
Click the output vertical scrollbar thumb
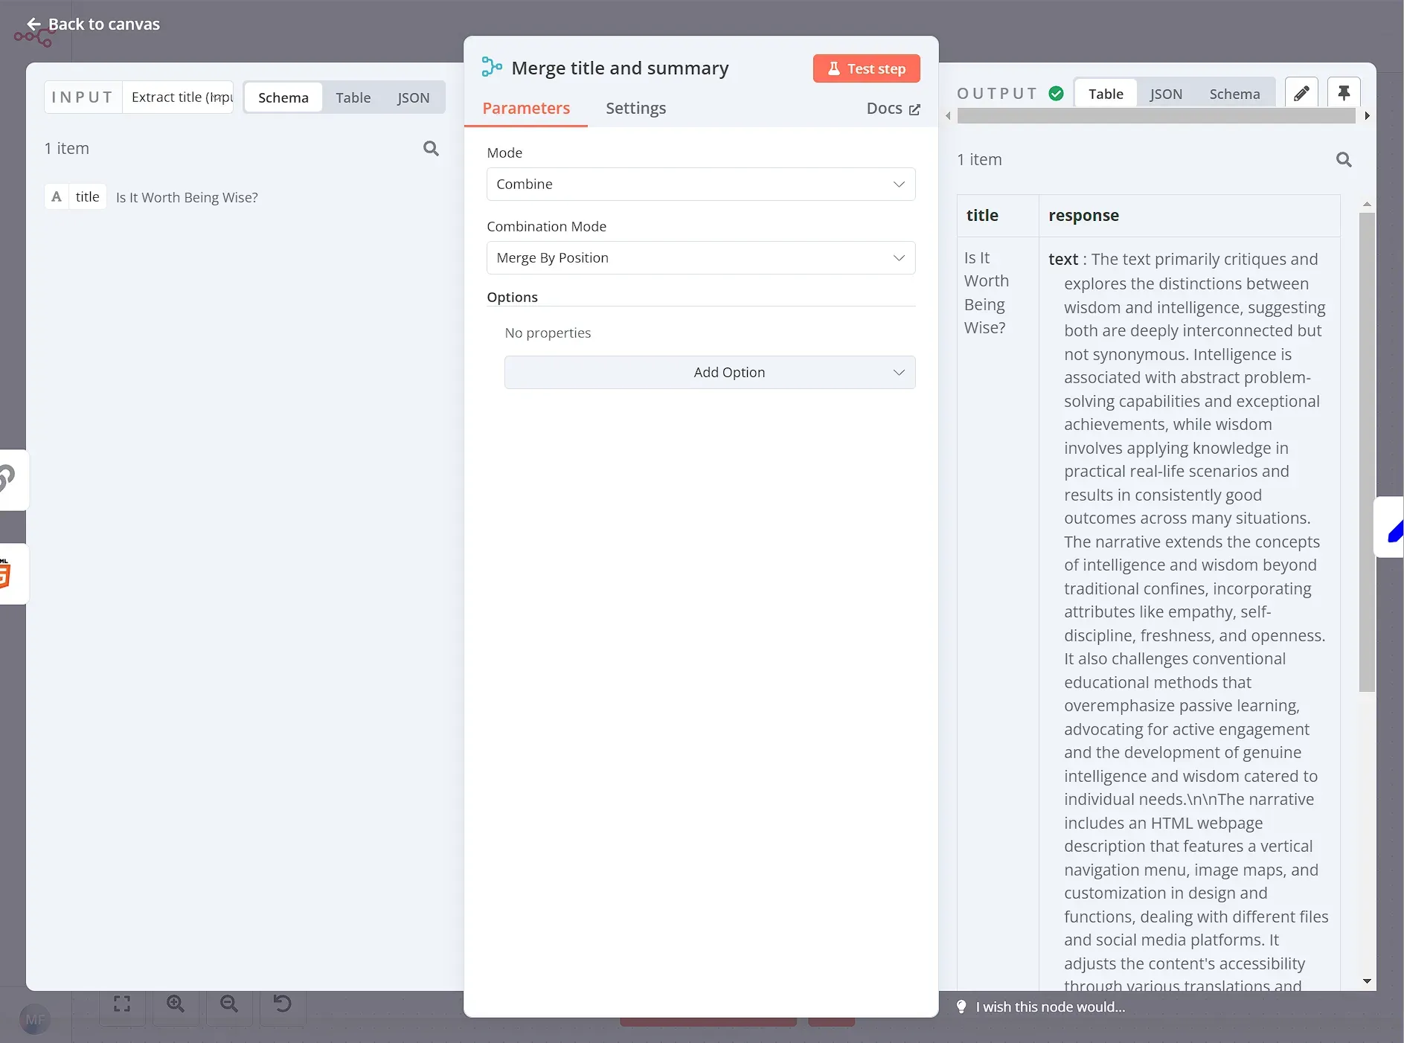1367,452
